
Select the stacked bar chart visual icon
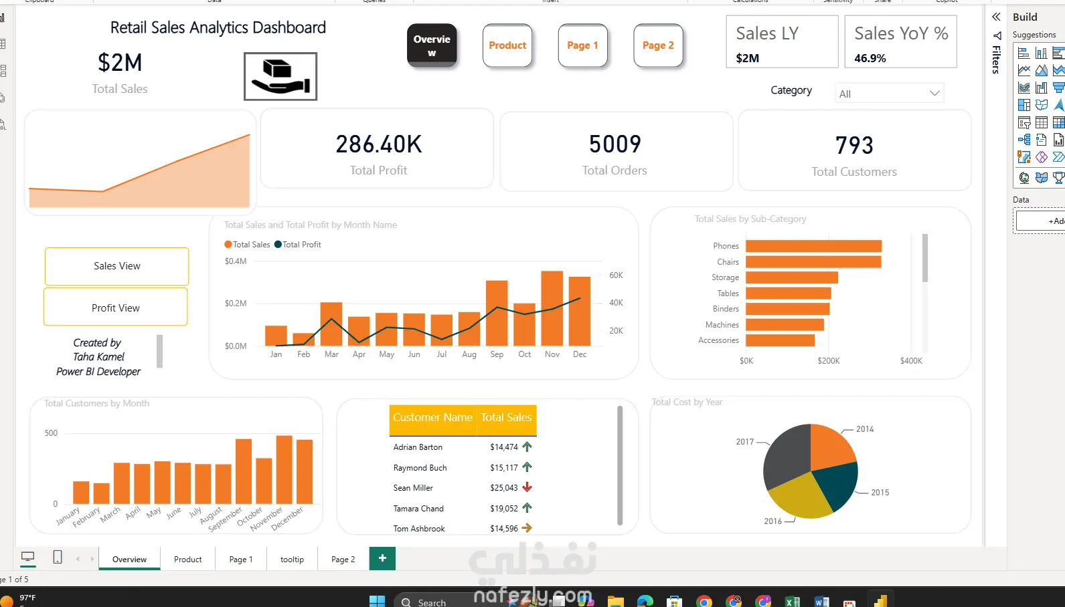(x=1023, y=53)
